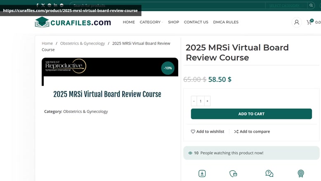Click the quantity input field
This screenshot has width=321, height=181.
pos(201,101)
